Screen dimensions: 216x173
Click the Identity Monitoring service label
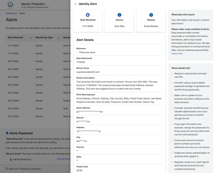[x=22, y=159]
